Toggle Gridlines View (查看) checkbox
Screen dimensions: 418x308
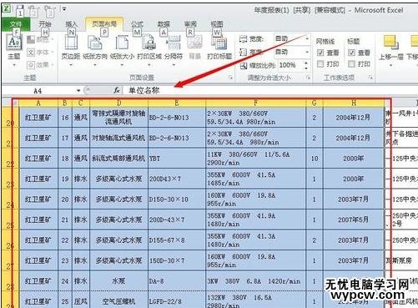320,53
